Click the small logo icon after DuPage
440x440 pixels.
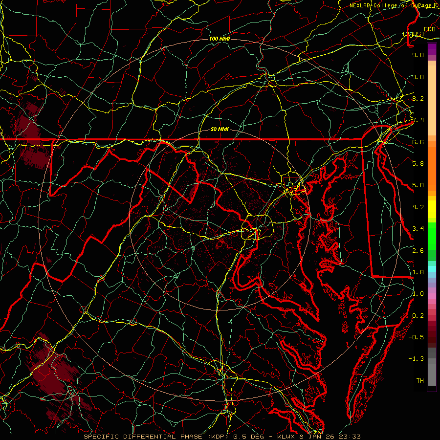tap(436, 5)
